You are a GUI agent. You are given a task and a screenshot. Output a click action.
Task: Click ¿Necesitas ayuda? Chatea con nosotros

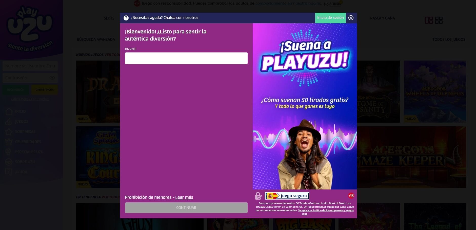click(x=165, y=18)
